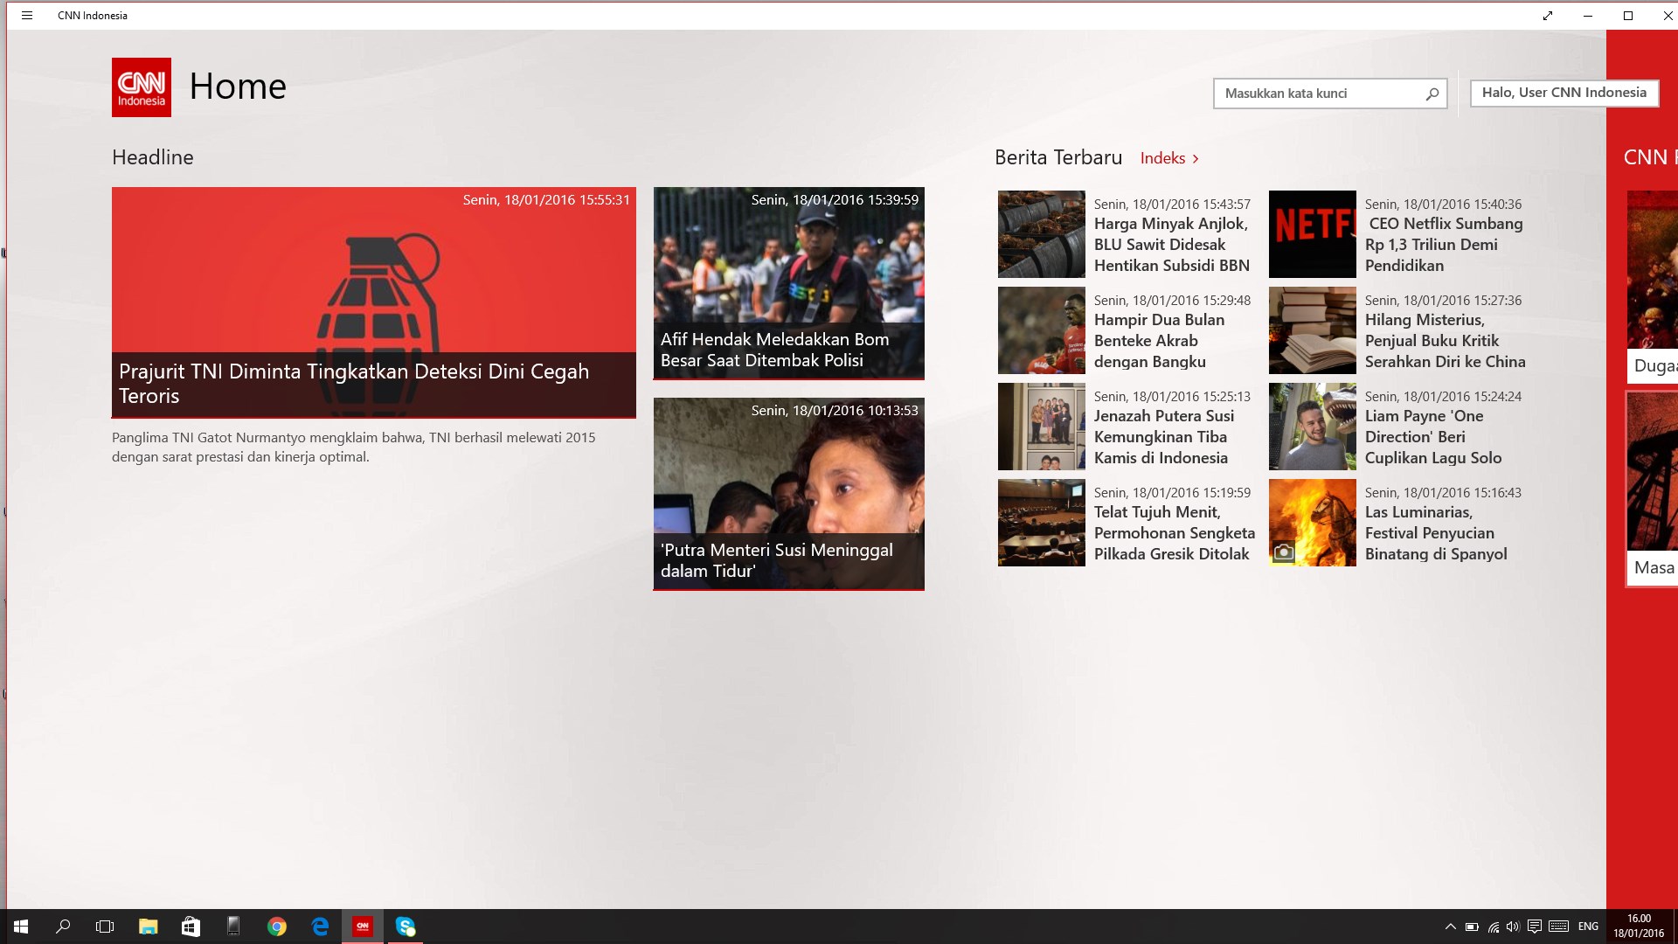Click the Wi-Fi network icon in system tray
The height and width of the screenshot is (944, 1678).
tap(1492, 927)
